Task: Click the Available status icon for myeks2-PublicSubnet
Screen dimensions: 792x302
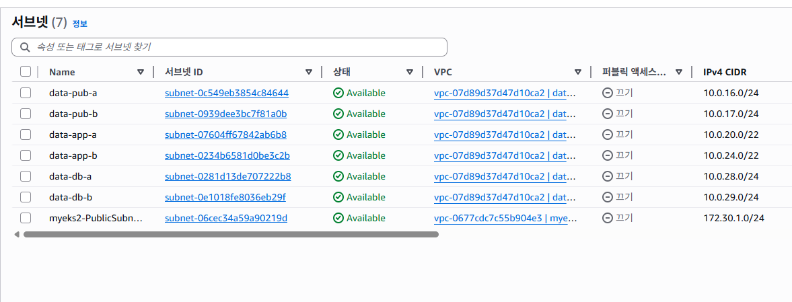Action: [338, 218]
